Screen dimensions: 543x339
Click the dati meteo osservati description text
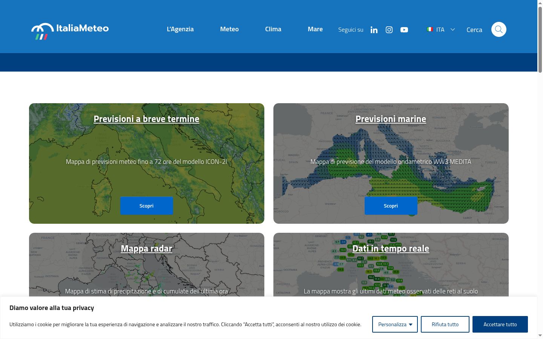coord(391,291)
